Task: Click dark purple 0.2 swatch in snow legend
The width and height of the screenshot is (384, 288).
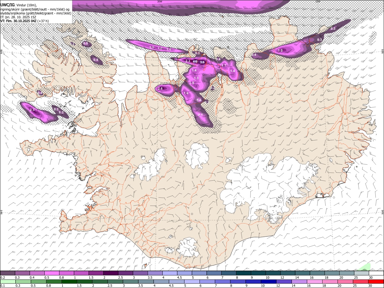Action: coord(7,273)
